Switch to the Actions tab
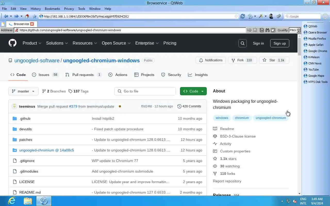 point(118,75)
